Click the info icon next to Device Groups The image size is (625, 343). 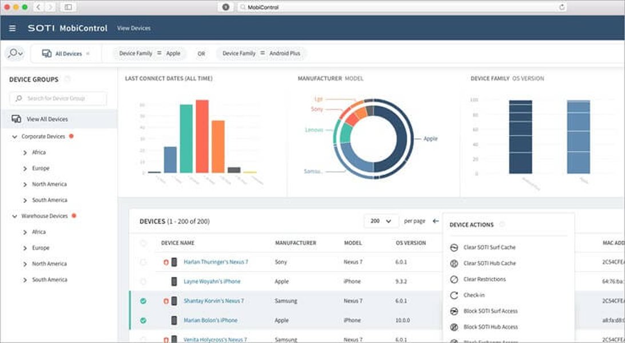[x=67, y=79]
